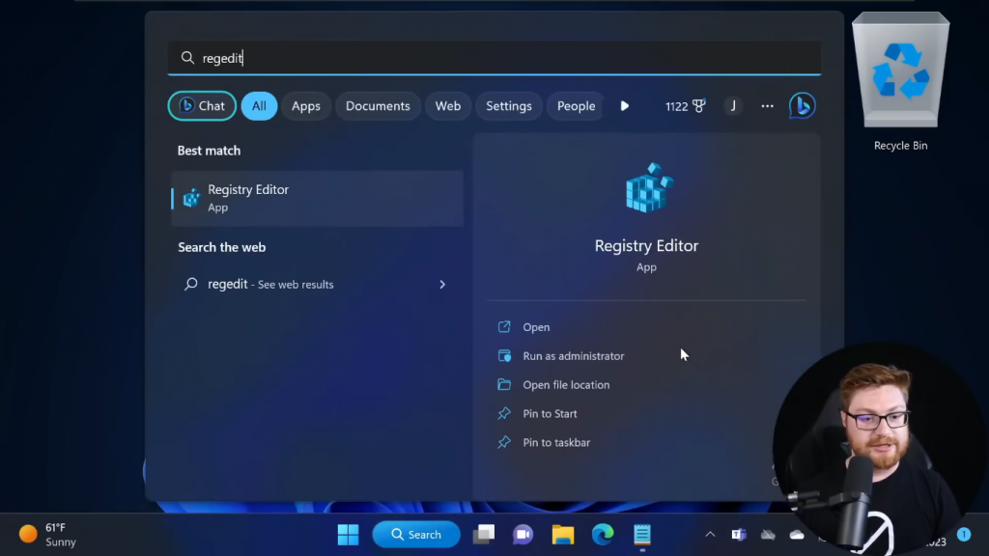Click taskbar Search button

coord(416,535)
